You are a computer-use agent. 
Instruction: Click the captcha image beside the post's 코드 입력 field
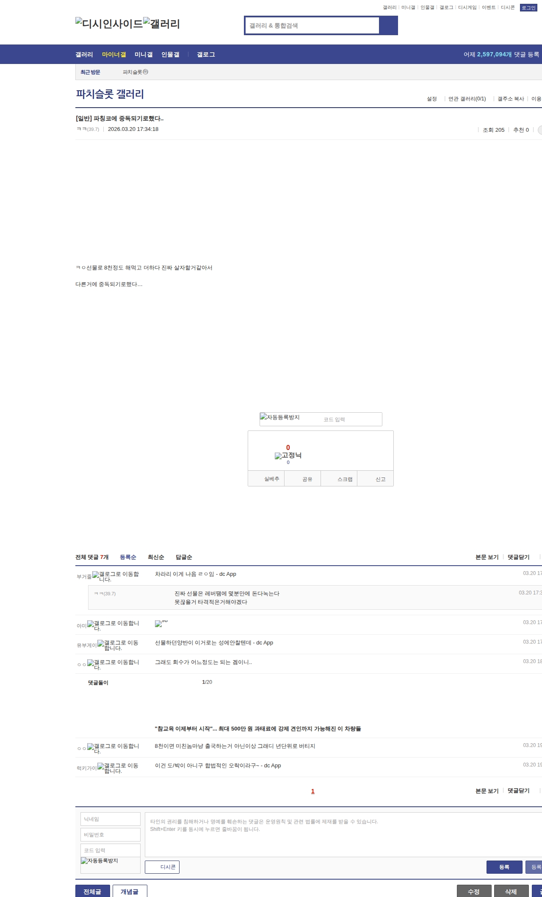pyautogui.click(x=280, y=417)
